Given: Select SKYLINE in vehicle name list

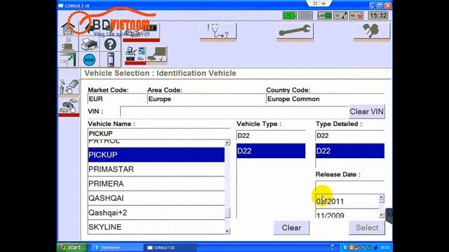Looking at the screenshot, I should (156, 227).
